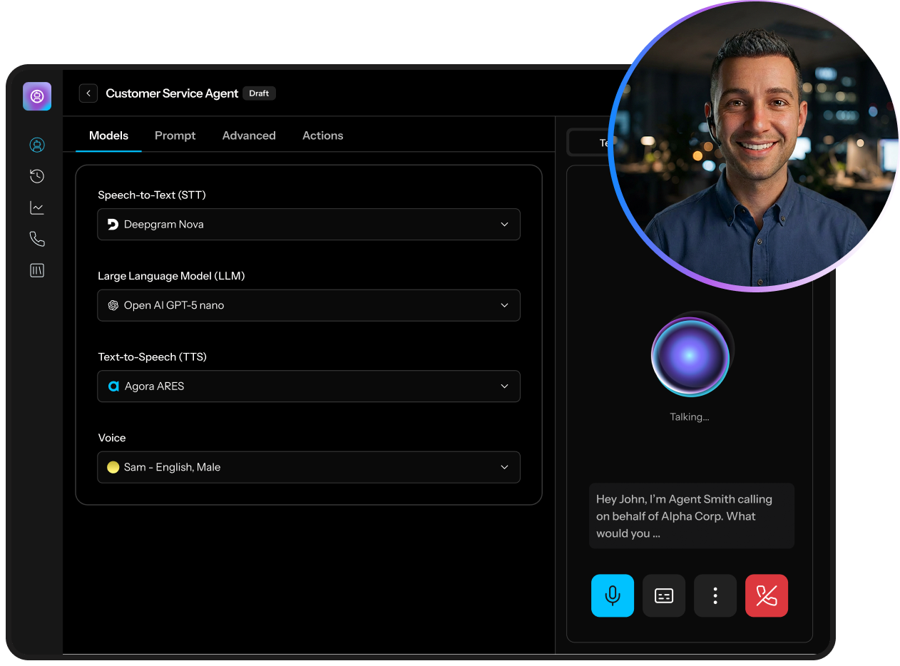End the call with the red hang-up button

pyautogui.click(x=766, y=595)
